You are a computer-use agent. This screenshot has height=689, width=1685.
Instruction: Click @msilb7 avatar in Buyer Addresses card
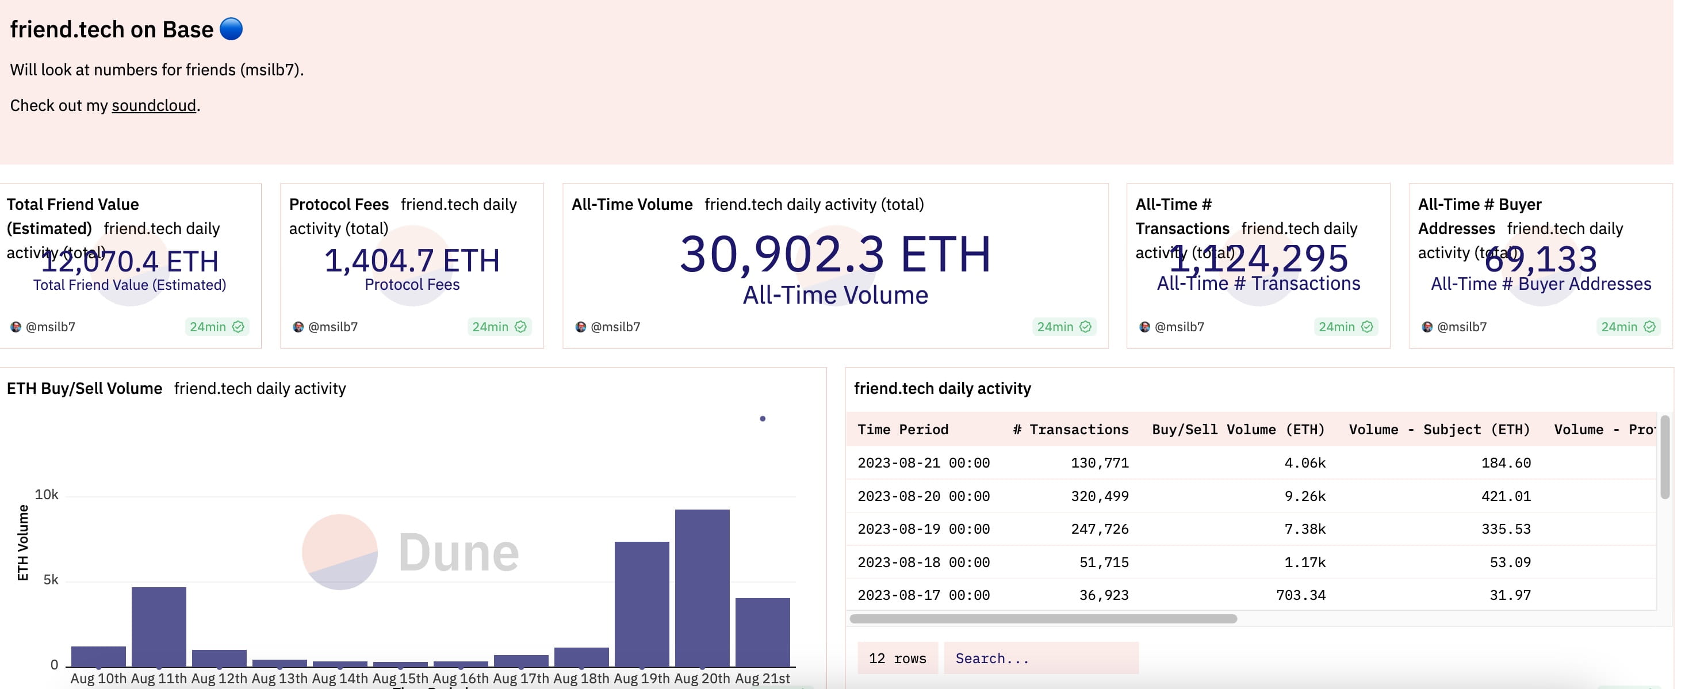[x=1427, y=327]
